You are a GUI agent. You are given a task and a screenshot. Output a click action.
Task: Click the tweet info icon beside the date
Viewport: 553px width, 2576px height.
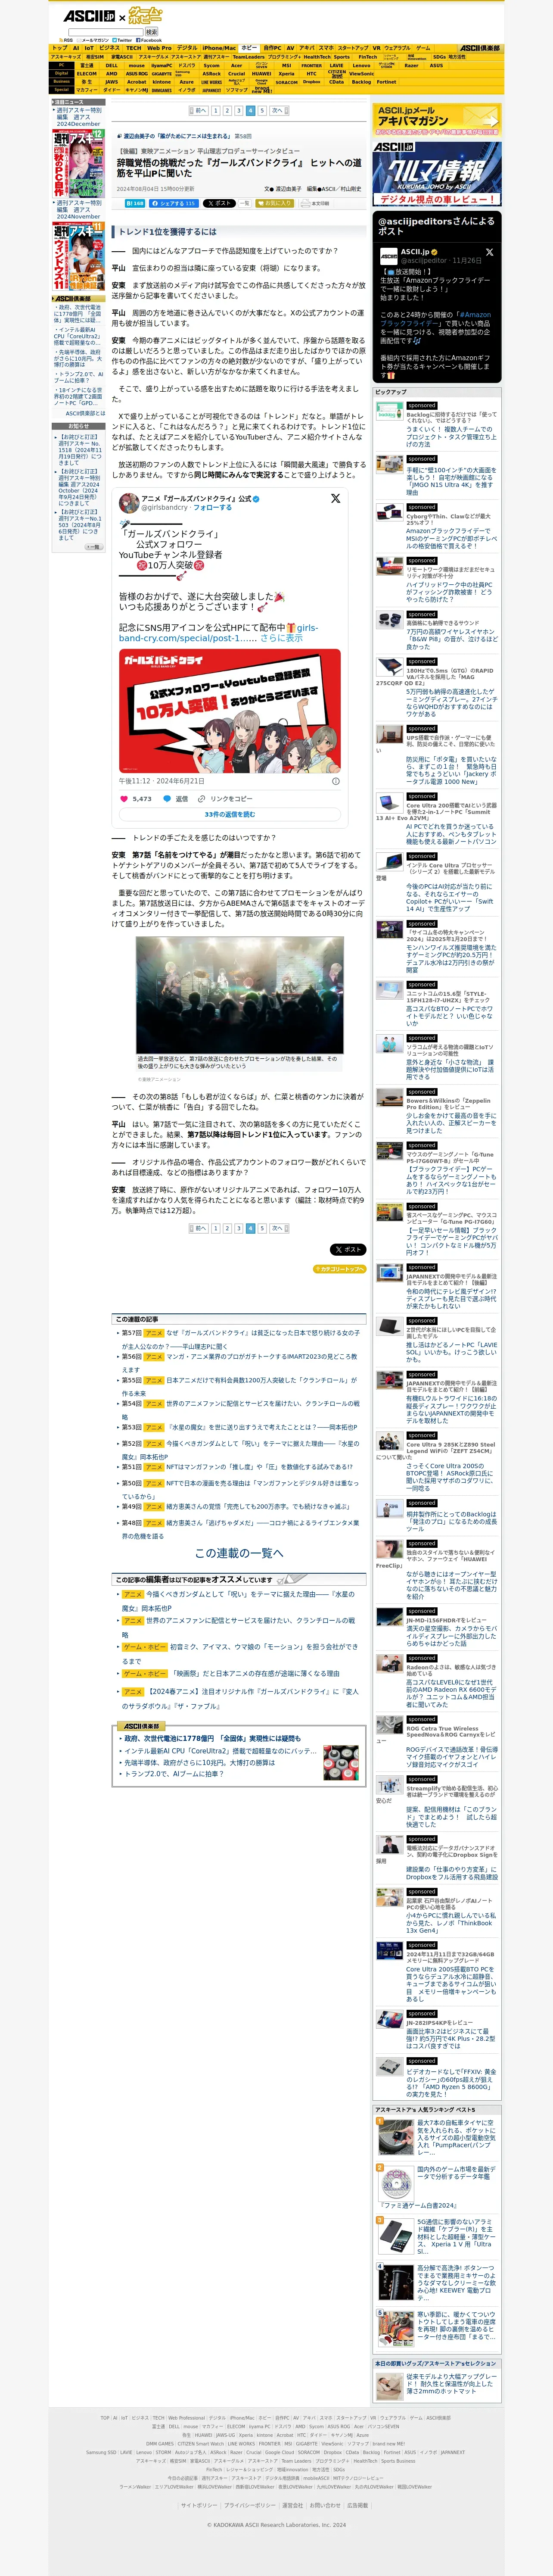[x=335, y=781]
